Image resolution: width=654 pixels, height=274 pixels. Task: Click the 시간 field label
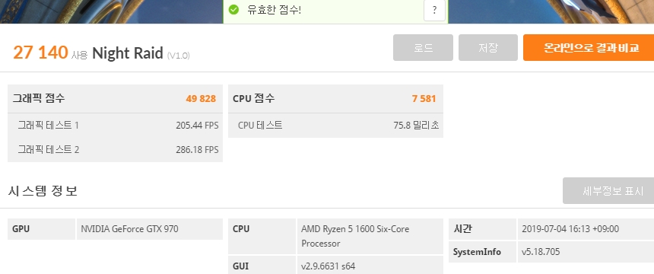(x=462, y=229)
